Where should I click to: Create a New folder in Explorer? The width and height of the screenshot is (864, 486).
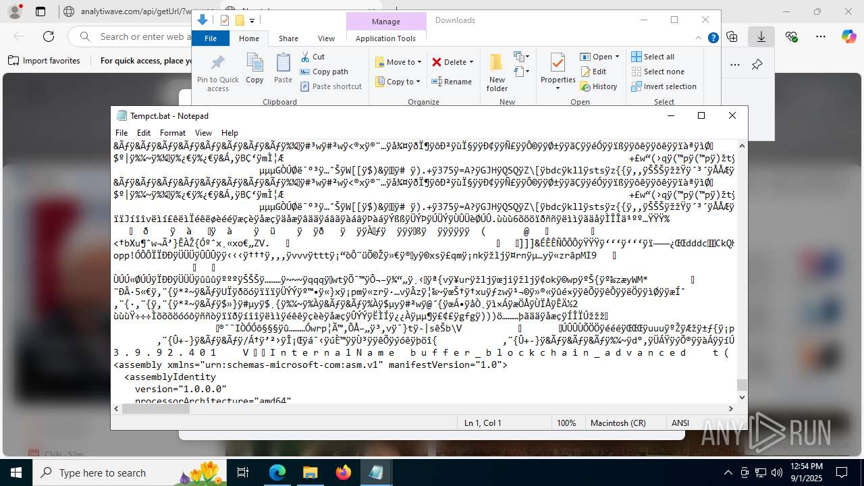pyautogui.click(x=497, y=73)
